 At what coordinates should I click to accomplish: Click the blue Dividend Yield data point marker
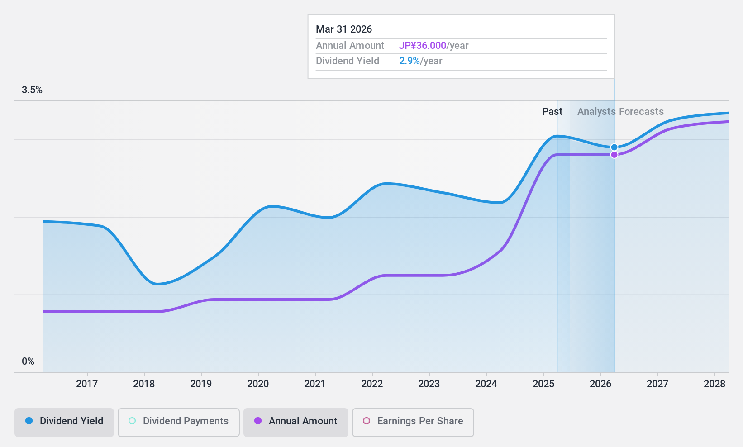pos(614,147)
